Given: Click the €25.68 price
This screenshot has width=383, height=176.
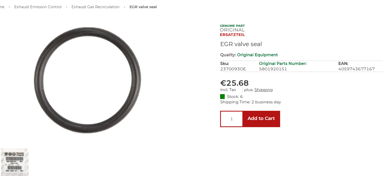Looking at the screenshot, I should point(234,83).
